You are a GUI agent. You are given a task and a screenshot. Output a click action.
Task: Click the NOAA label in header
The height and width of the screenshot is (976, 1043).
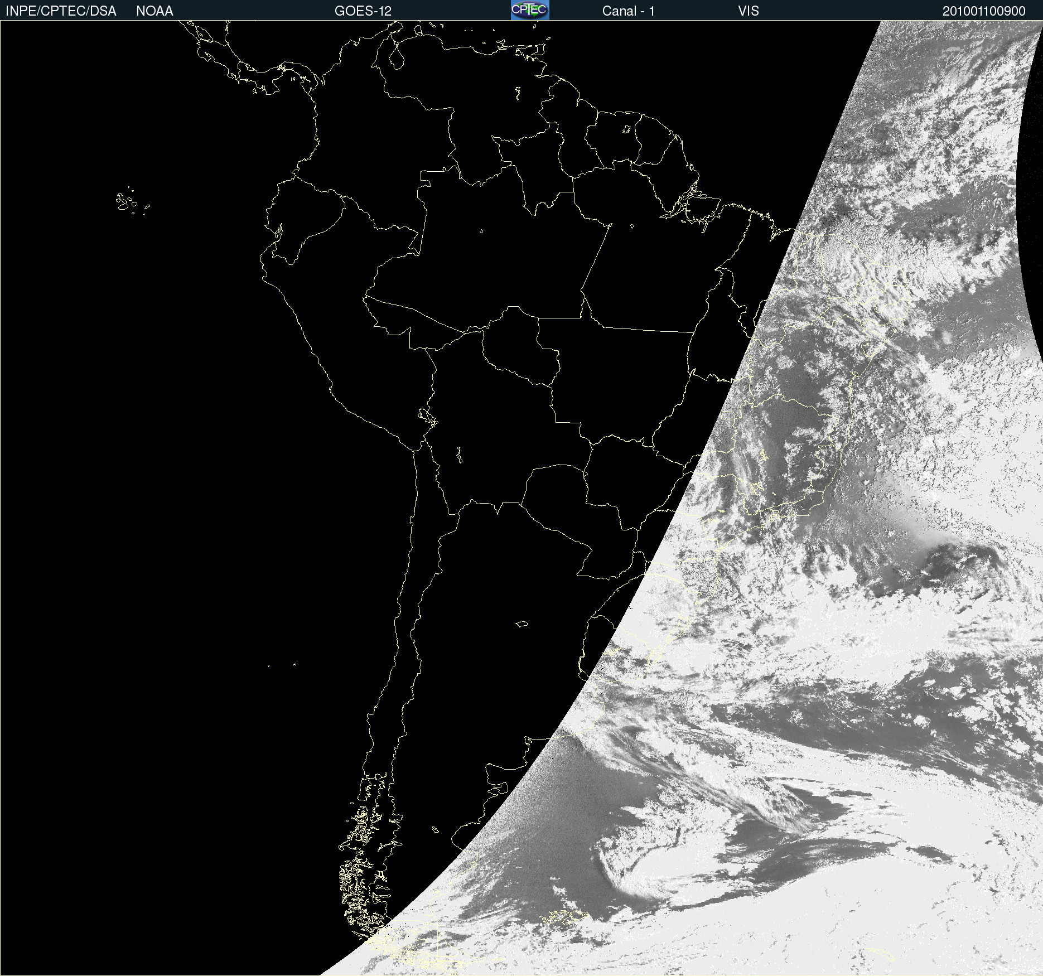154,11
